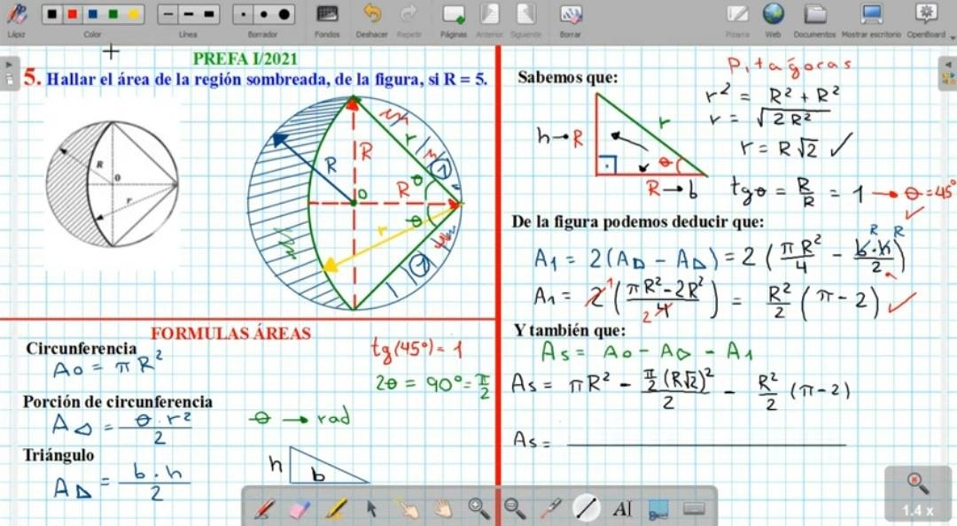Open the virtual keyboard tool
Viewport: 957px width, 526px height.
[x=694, y=508]
